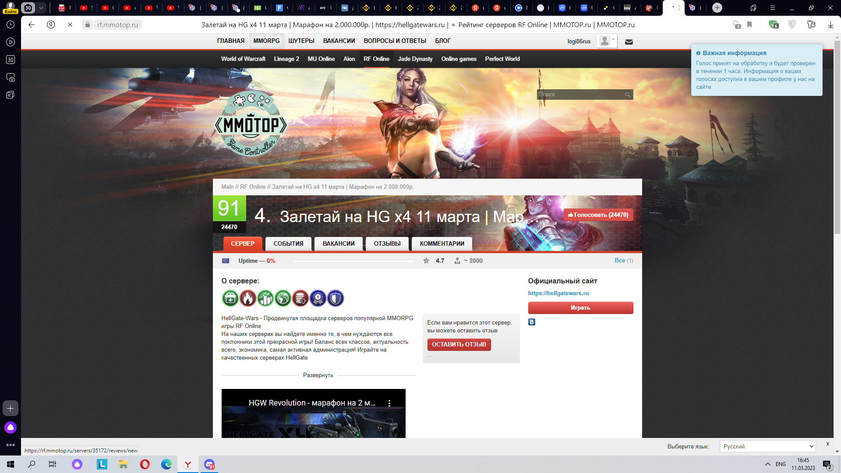Open the new tab plus button
841x473 pixels.
pyautogui.click(x=717, y=7)
